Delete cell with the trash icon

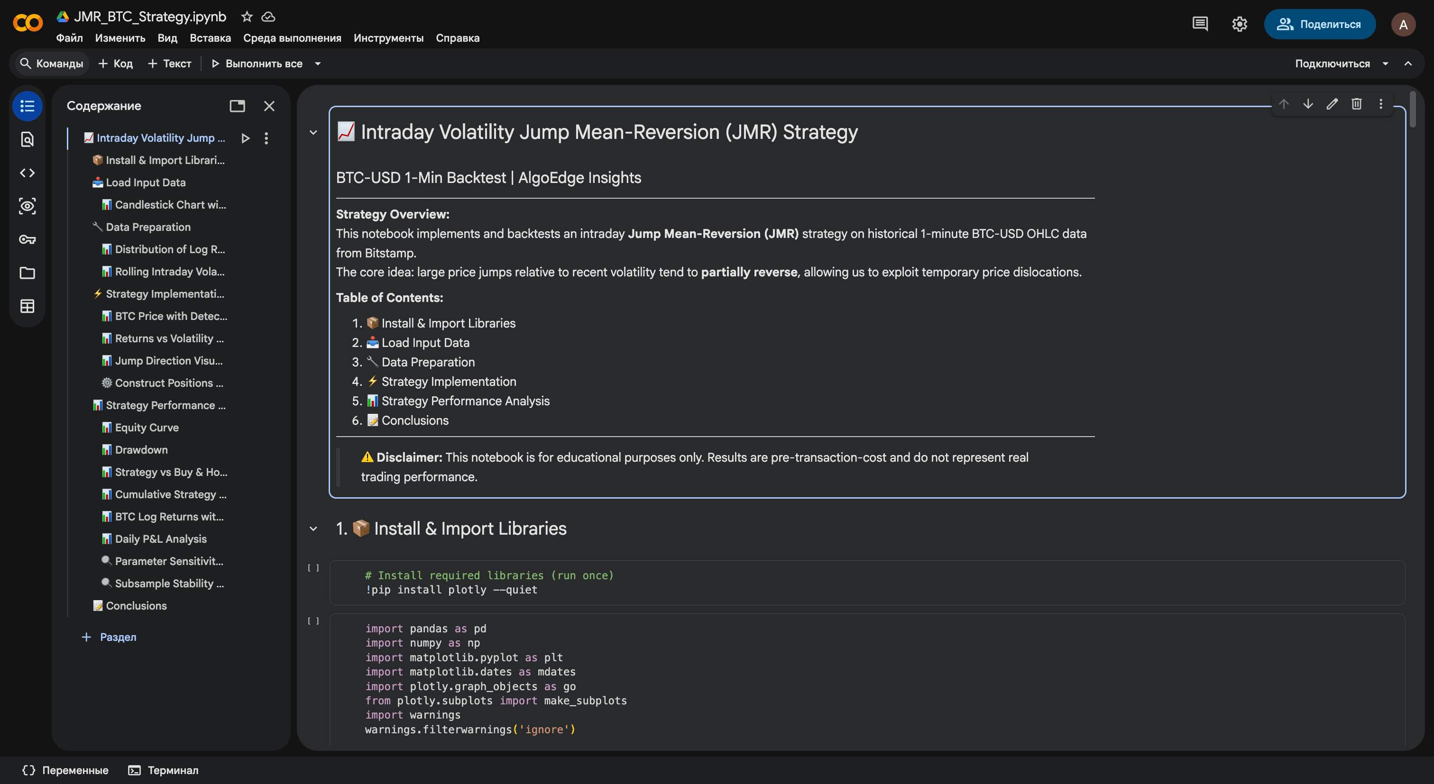pyautogui.click(x=1356, y=104)
